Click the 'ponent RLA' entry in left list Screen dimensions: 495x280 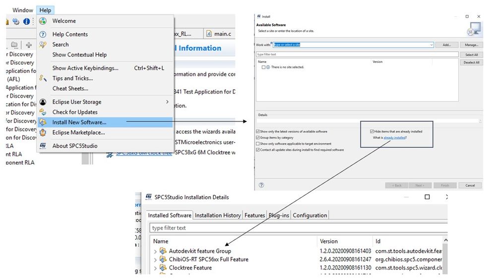click(x=20, y=163)
